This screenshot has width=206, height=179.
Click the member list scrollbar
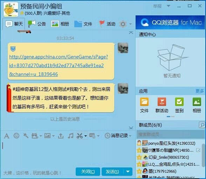pyautogui.click(x=203, y=155)
